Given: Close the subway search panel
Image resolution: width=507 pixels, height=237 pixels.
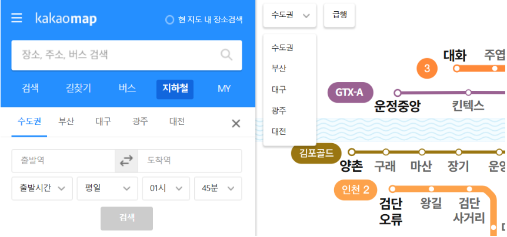Looking at the screenshot, I should pos(236,124).
